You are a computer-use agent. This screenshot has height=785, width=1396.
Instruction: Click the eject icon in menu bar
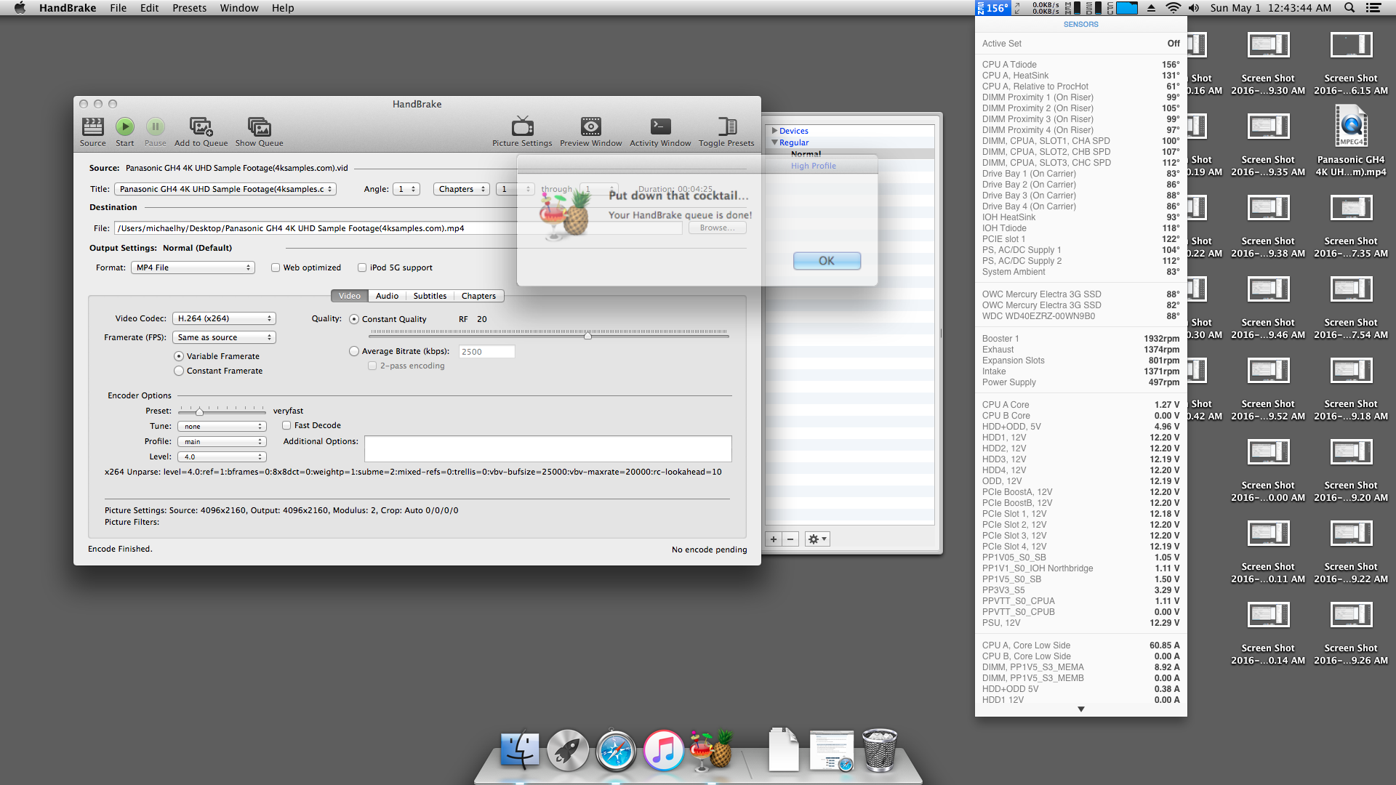click(1151, 8)
